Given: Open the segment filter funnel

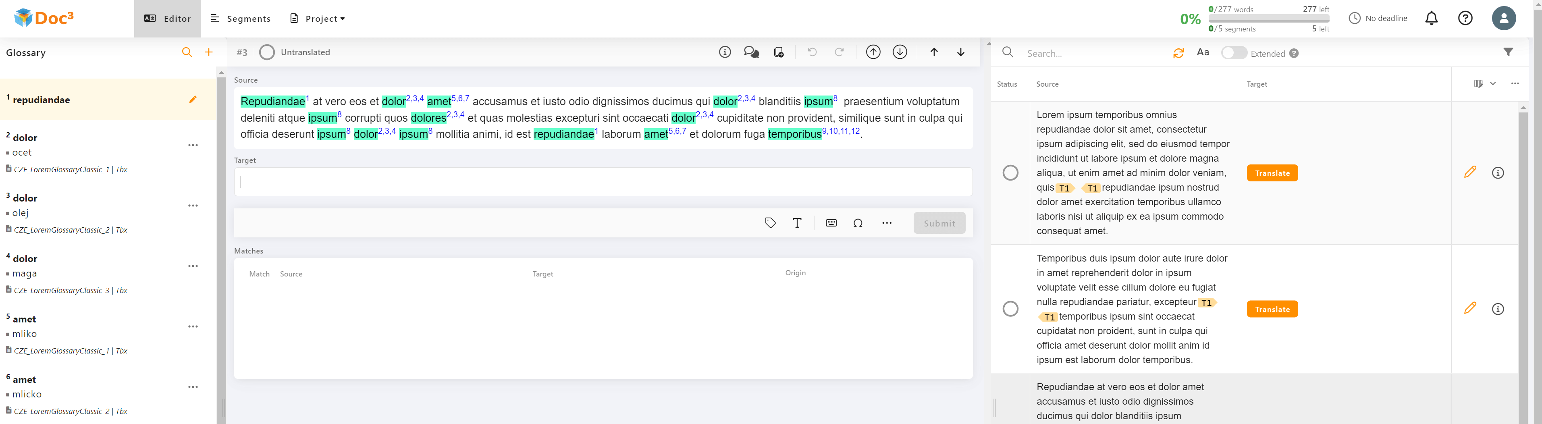Looking at the screenshot, I should [1509, 52].
